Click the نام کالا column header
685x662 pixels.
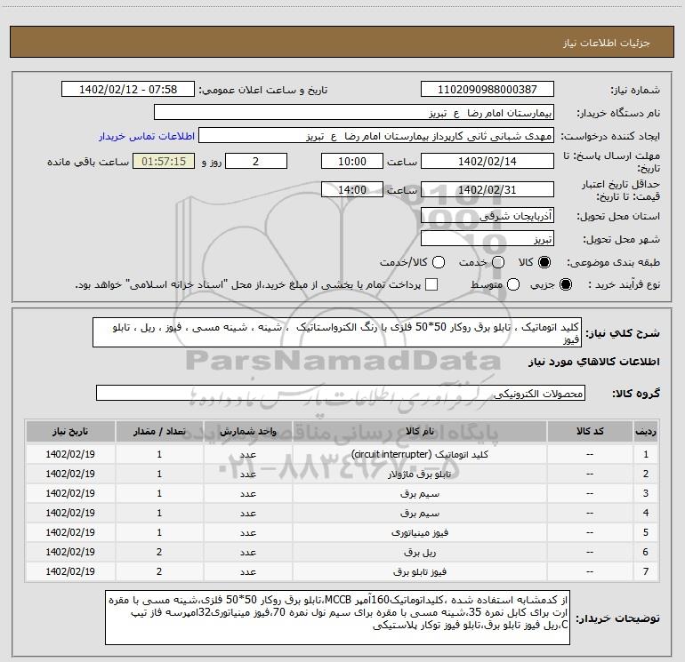click(419, 431)
